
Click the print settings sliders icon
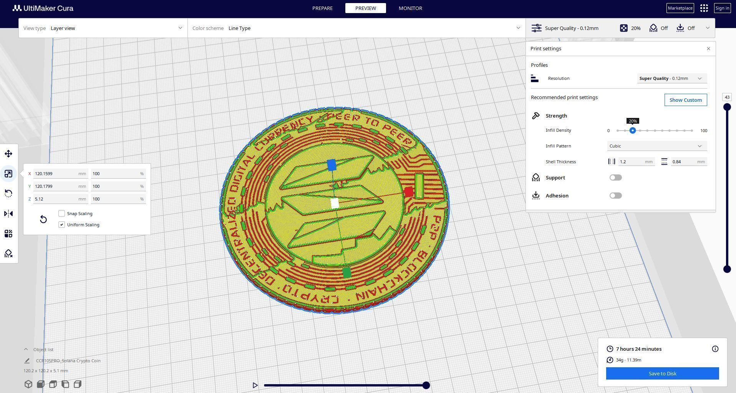click(537, 28)
